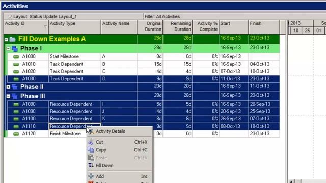Sort by the Finish column header

(x=264, y=27)
